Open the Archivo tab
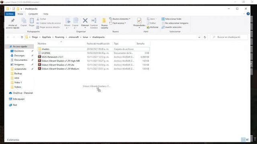This screenshot has height=144, width=257. (10, 14)
